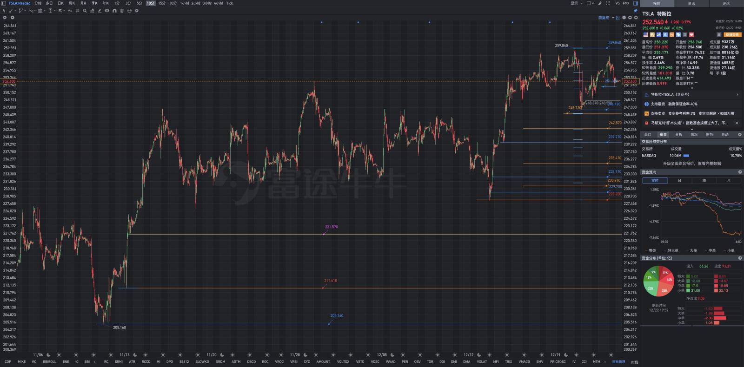Viewport: 744px width, 367px height.
Task: Add the MACD-like KC indicator
Action: [x=34, y=361]
